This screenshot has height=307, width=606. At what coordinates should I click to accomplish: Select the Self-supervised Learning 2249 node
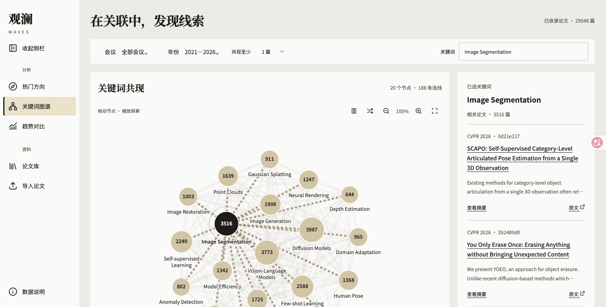click(x=181, y=242)
